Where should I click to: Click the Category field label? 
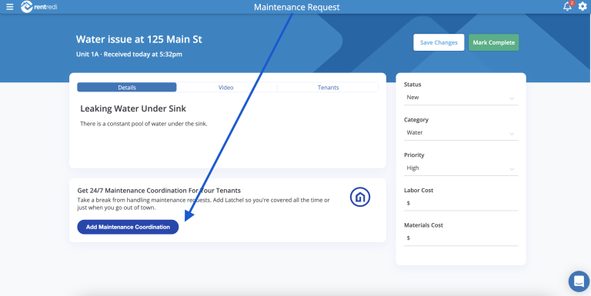416,120
